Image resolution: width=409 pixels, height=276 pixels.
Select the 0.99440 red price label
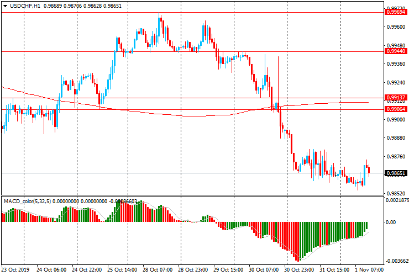pos(396,51)
